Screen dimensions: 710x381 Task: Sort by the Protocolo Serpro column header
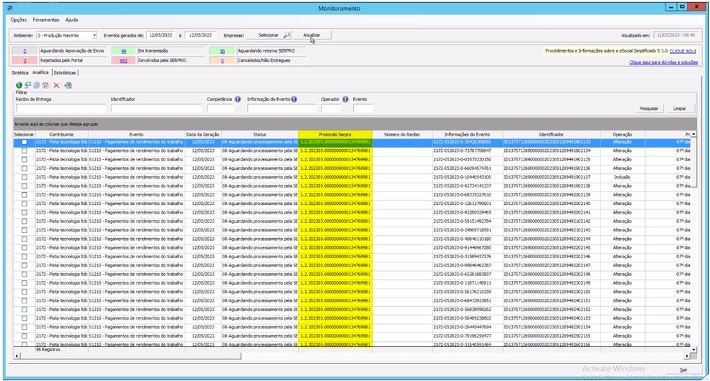click(x=335, y=135)
